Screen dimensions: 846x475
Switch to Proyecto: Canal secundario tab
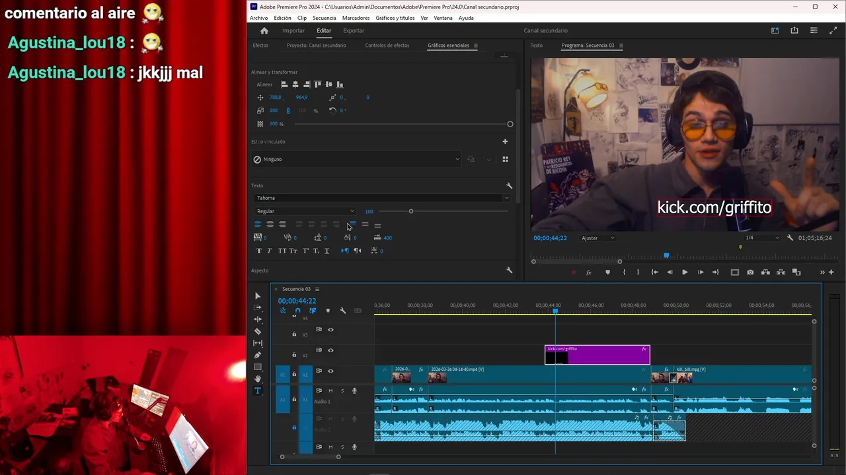(316, 46)
